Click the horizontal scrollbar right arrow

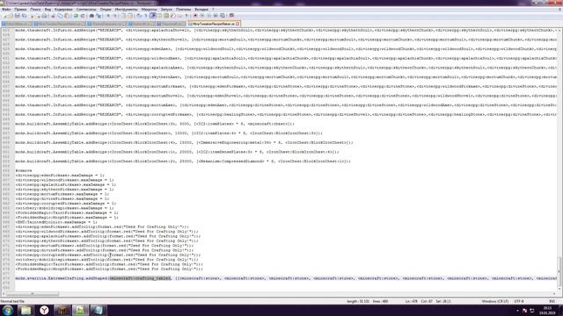point(554,294)
